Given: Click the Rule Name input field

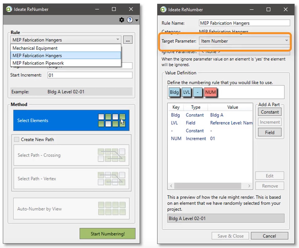Looking at the screenshot, I should pyautogui.click(x=244, y=23).
